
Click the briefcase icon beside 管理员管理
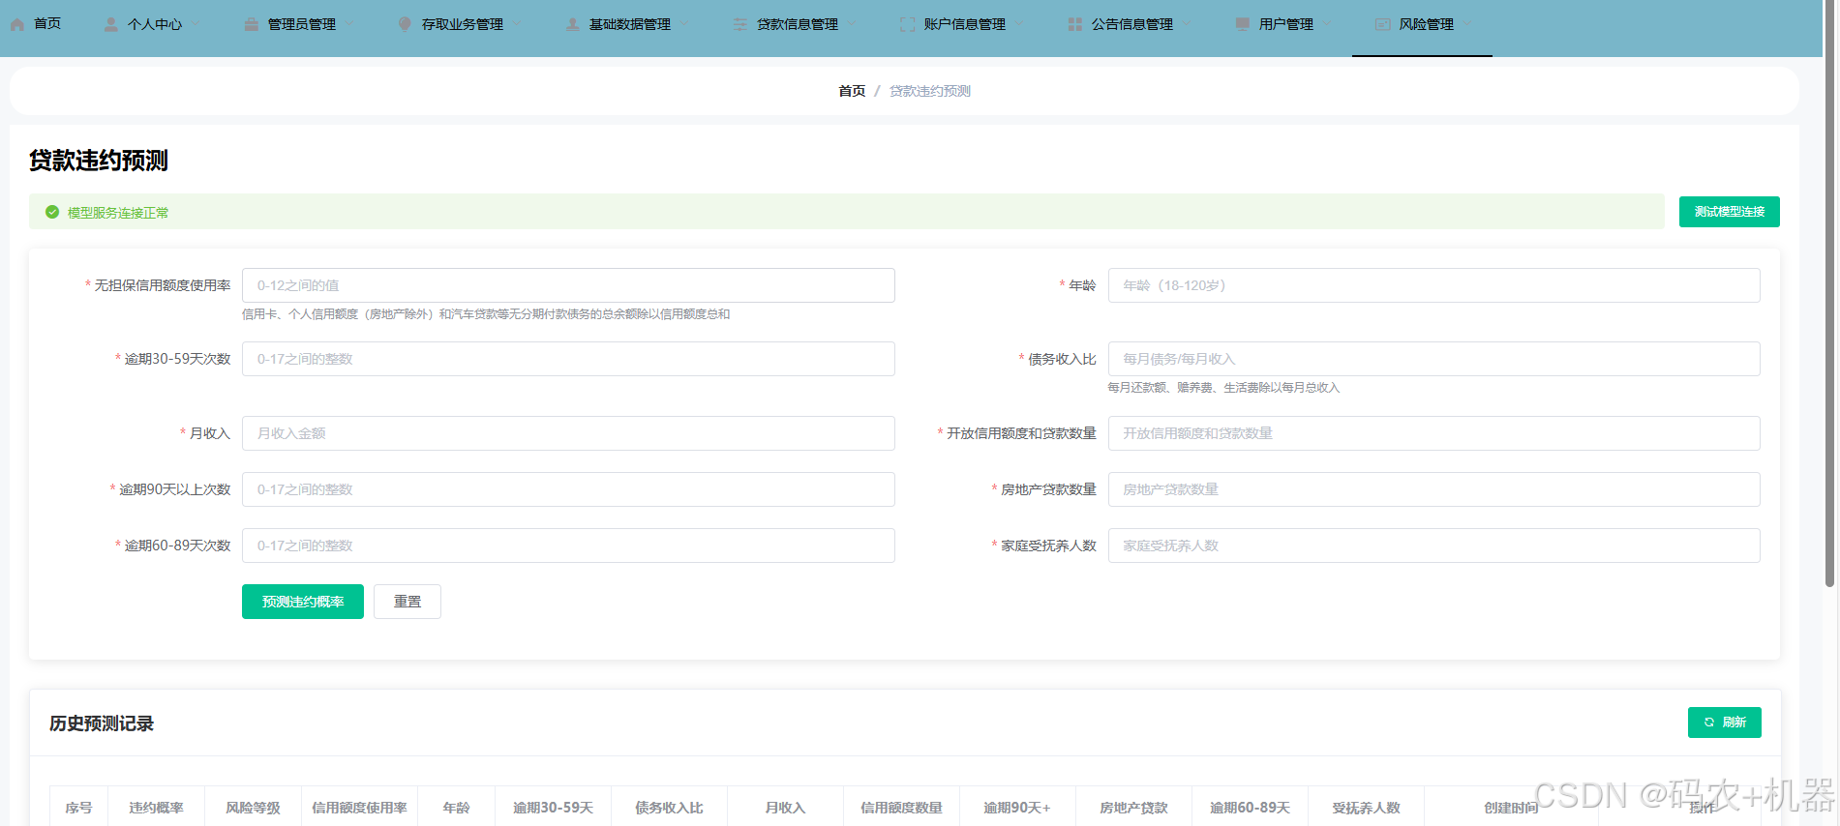point(252,24)
